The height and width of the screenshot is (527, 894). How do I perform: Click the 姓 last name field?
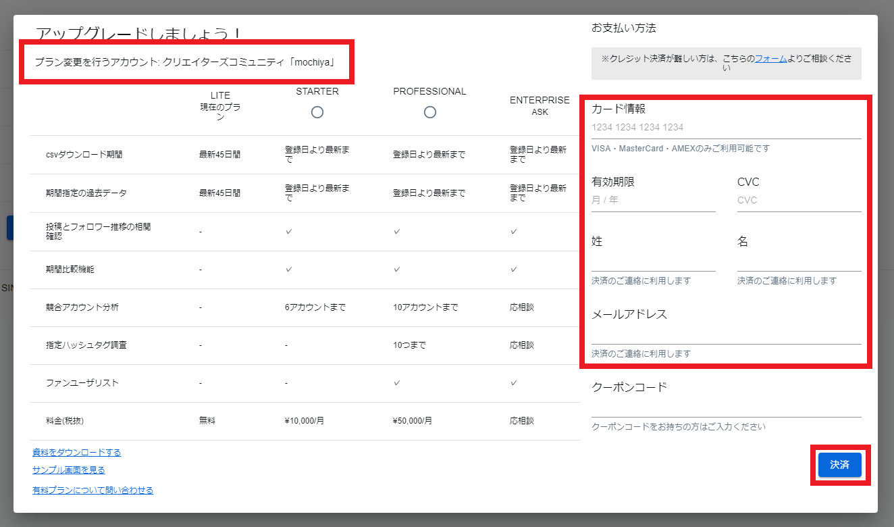click(x=653, y=261)
